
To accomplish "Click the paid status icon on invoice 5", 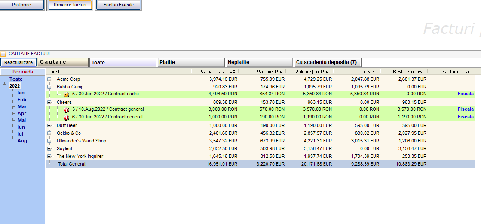I will coord(66,94).
